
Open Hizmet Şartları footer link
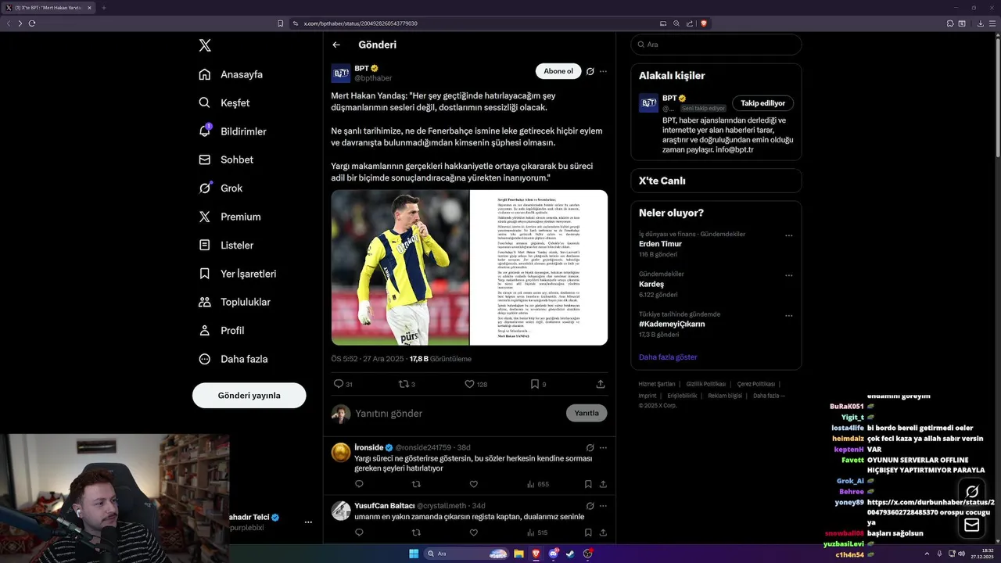click(657, 384)
